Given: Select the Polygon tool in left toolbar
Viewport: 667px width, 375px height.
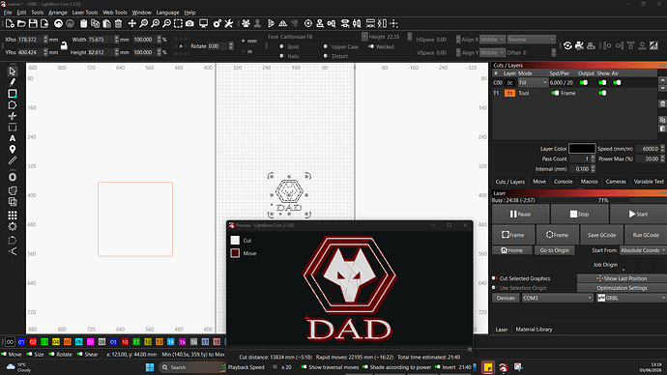Looking at the screenshot, I should [13, 104].
